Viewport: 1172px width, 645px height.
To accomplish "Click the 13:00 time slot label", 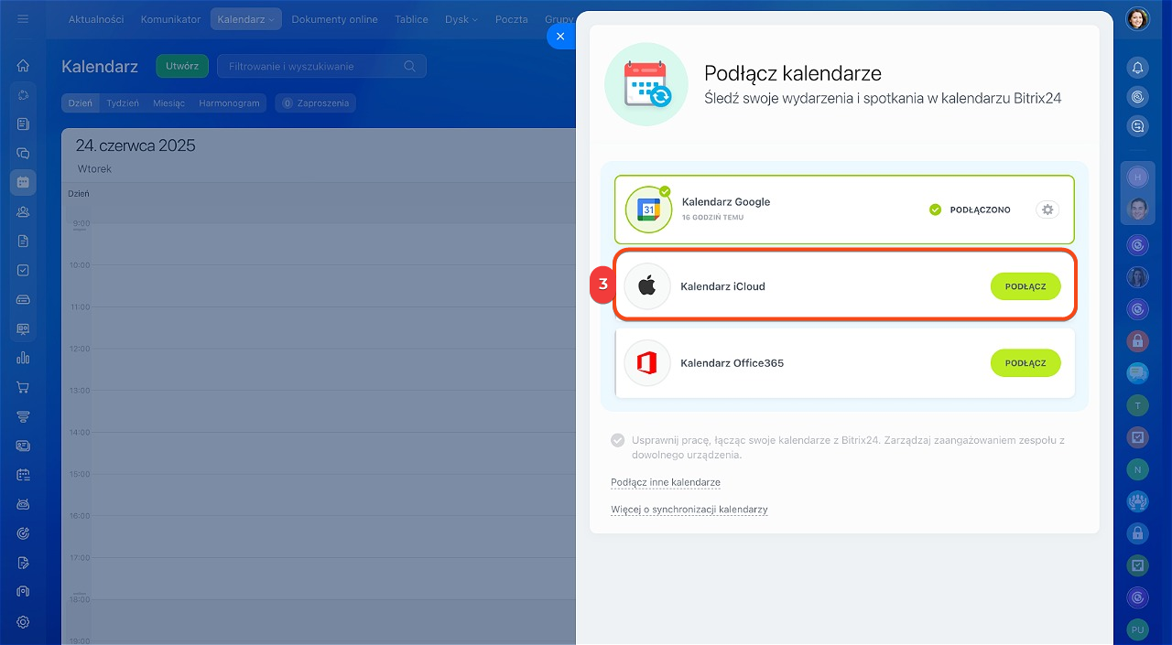I will click(81, 391).
